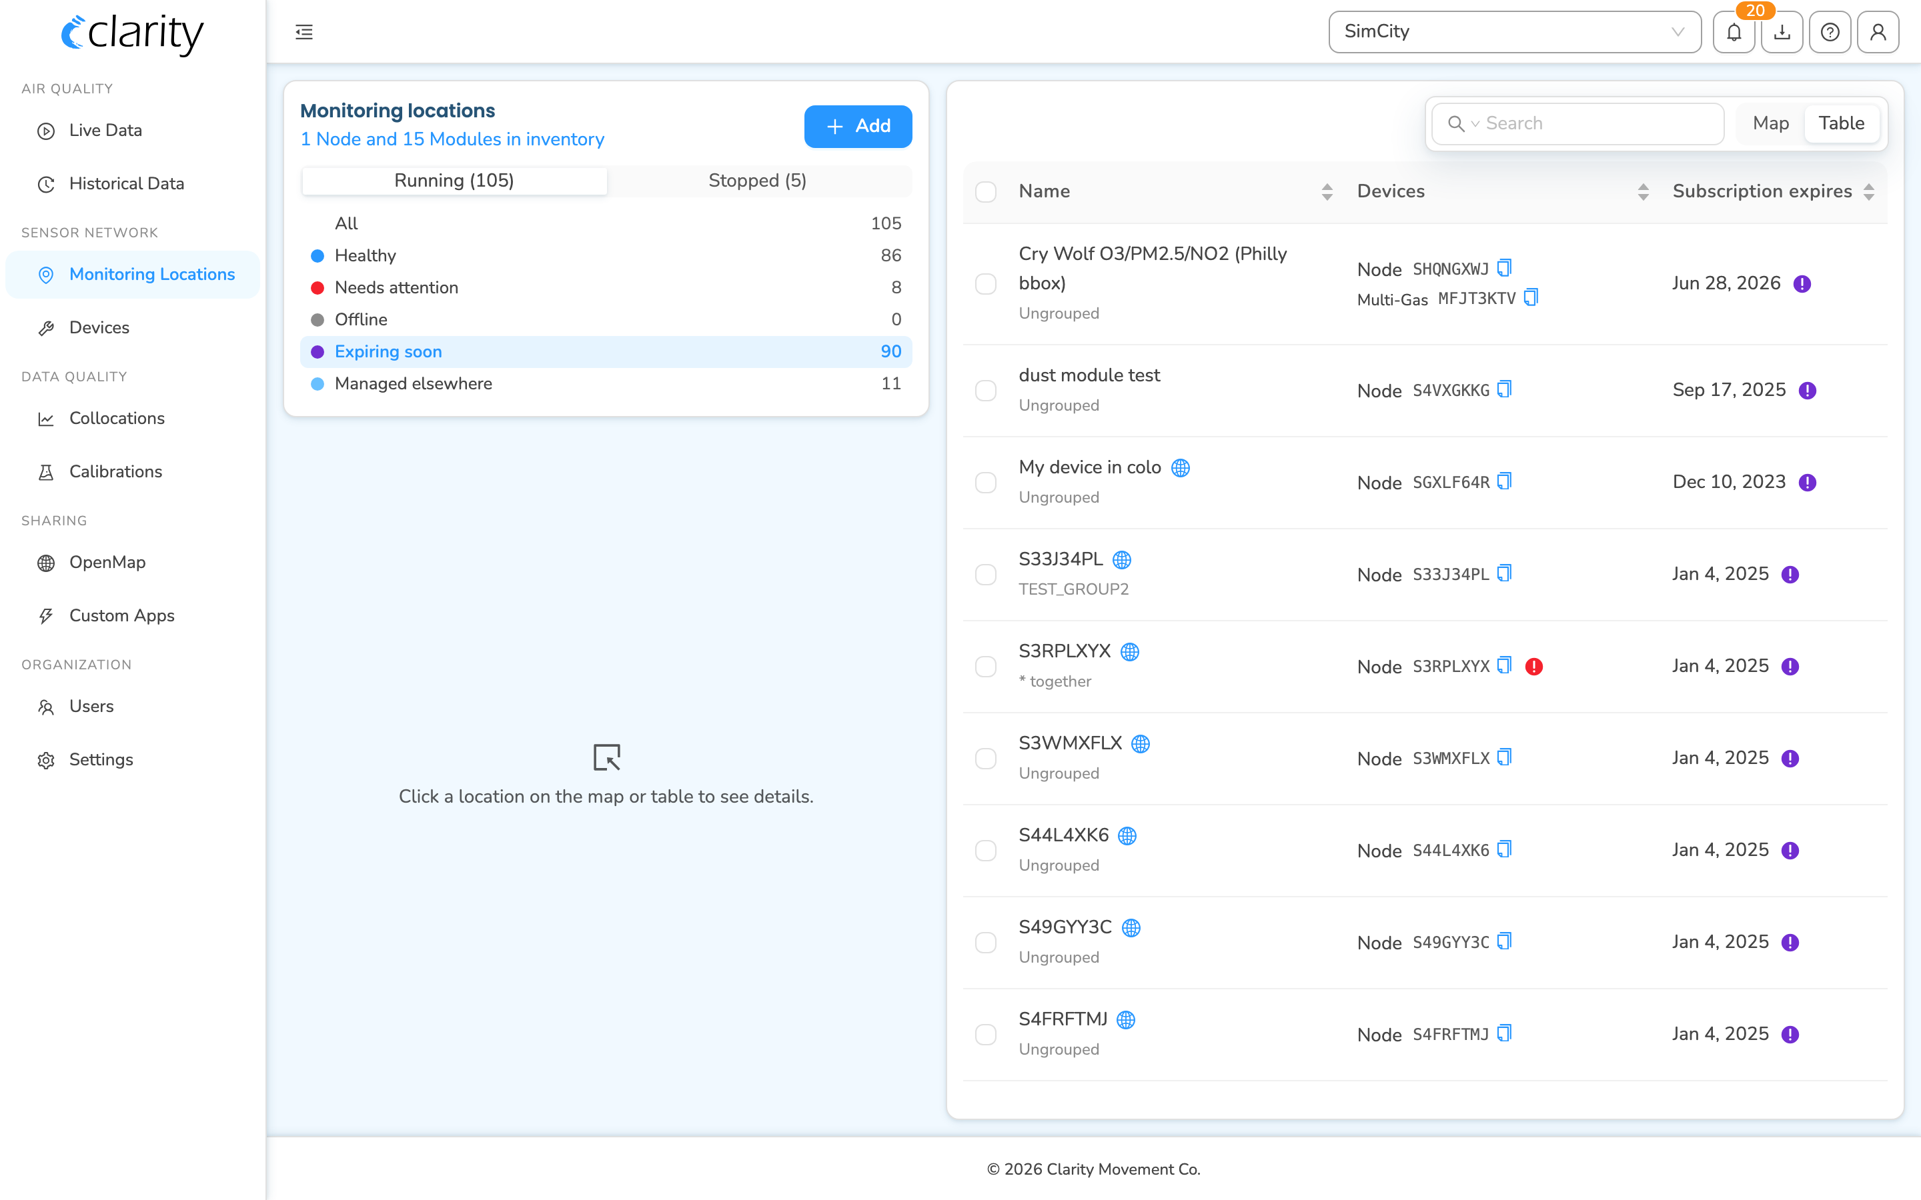Click red alert icon beside S3RPLXYX node
The height and width of the screenshot is (1200, 1921).
tap(1533, 667)
